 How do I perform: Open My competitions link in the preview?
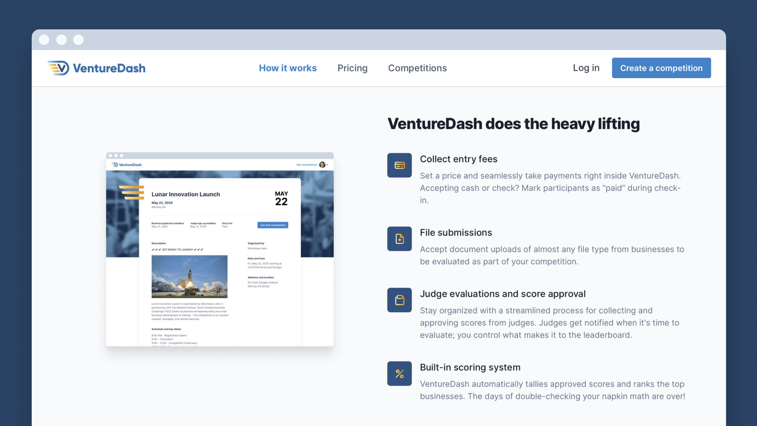307,165
